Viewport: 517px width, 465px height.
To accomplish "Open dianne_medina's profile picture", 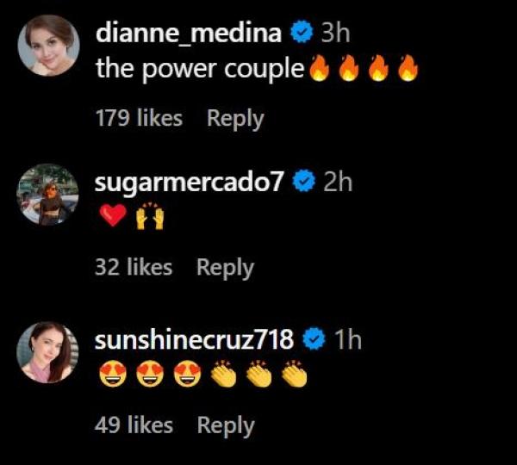I will [48, 46].
